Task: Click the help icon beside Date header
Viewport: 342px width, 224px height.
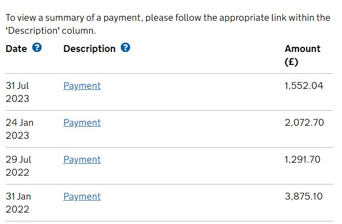Action: [36, 48]
